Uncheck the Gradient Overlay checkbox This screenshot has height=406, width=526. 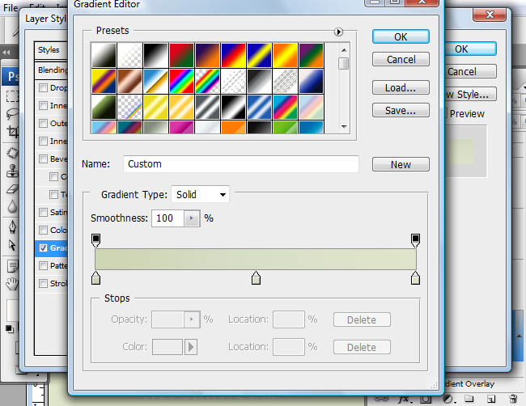[x=43, y=247]
